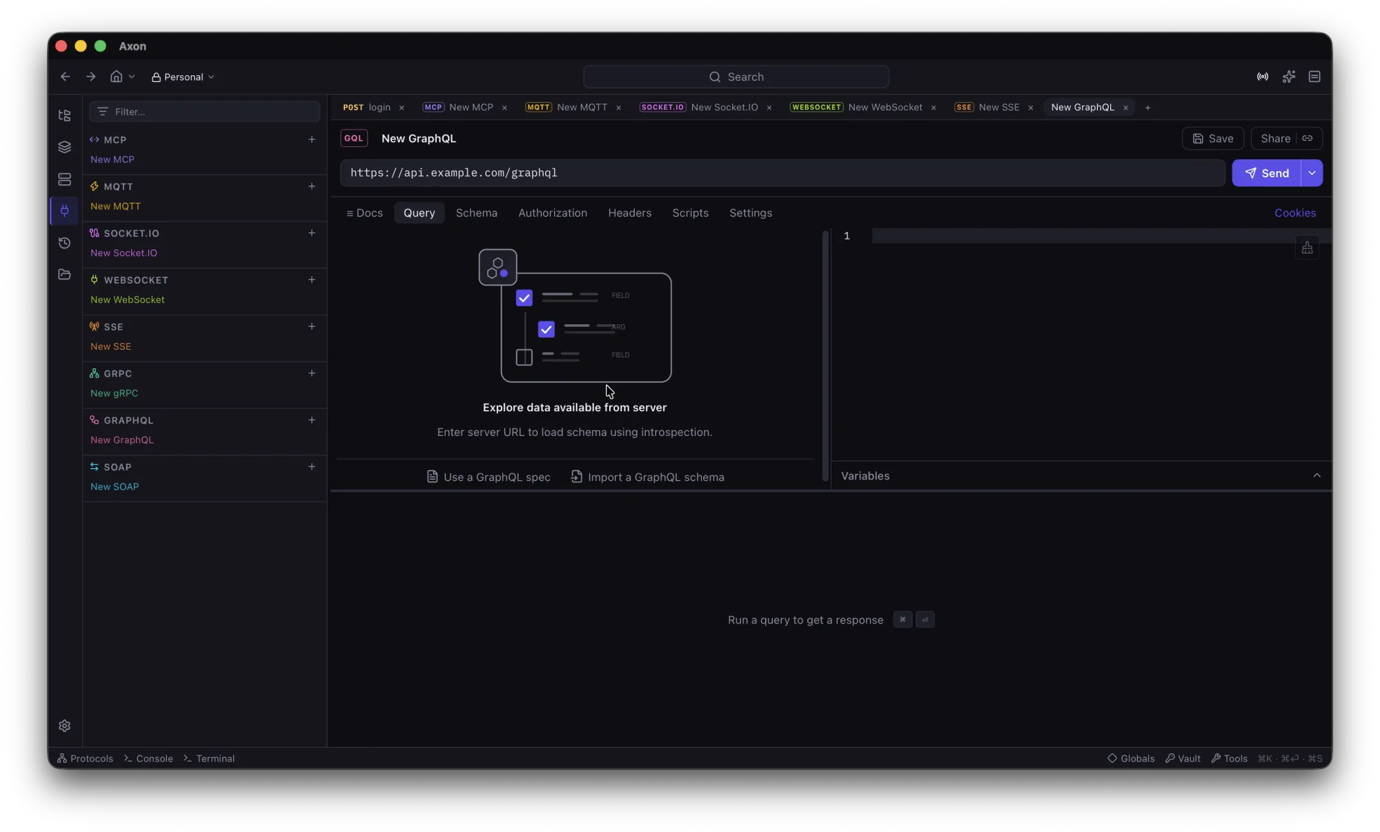Expand the Variables panel
The height and width of the screenshot is (832, 1380).
[x=1317, y=475]
